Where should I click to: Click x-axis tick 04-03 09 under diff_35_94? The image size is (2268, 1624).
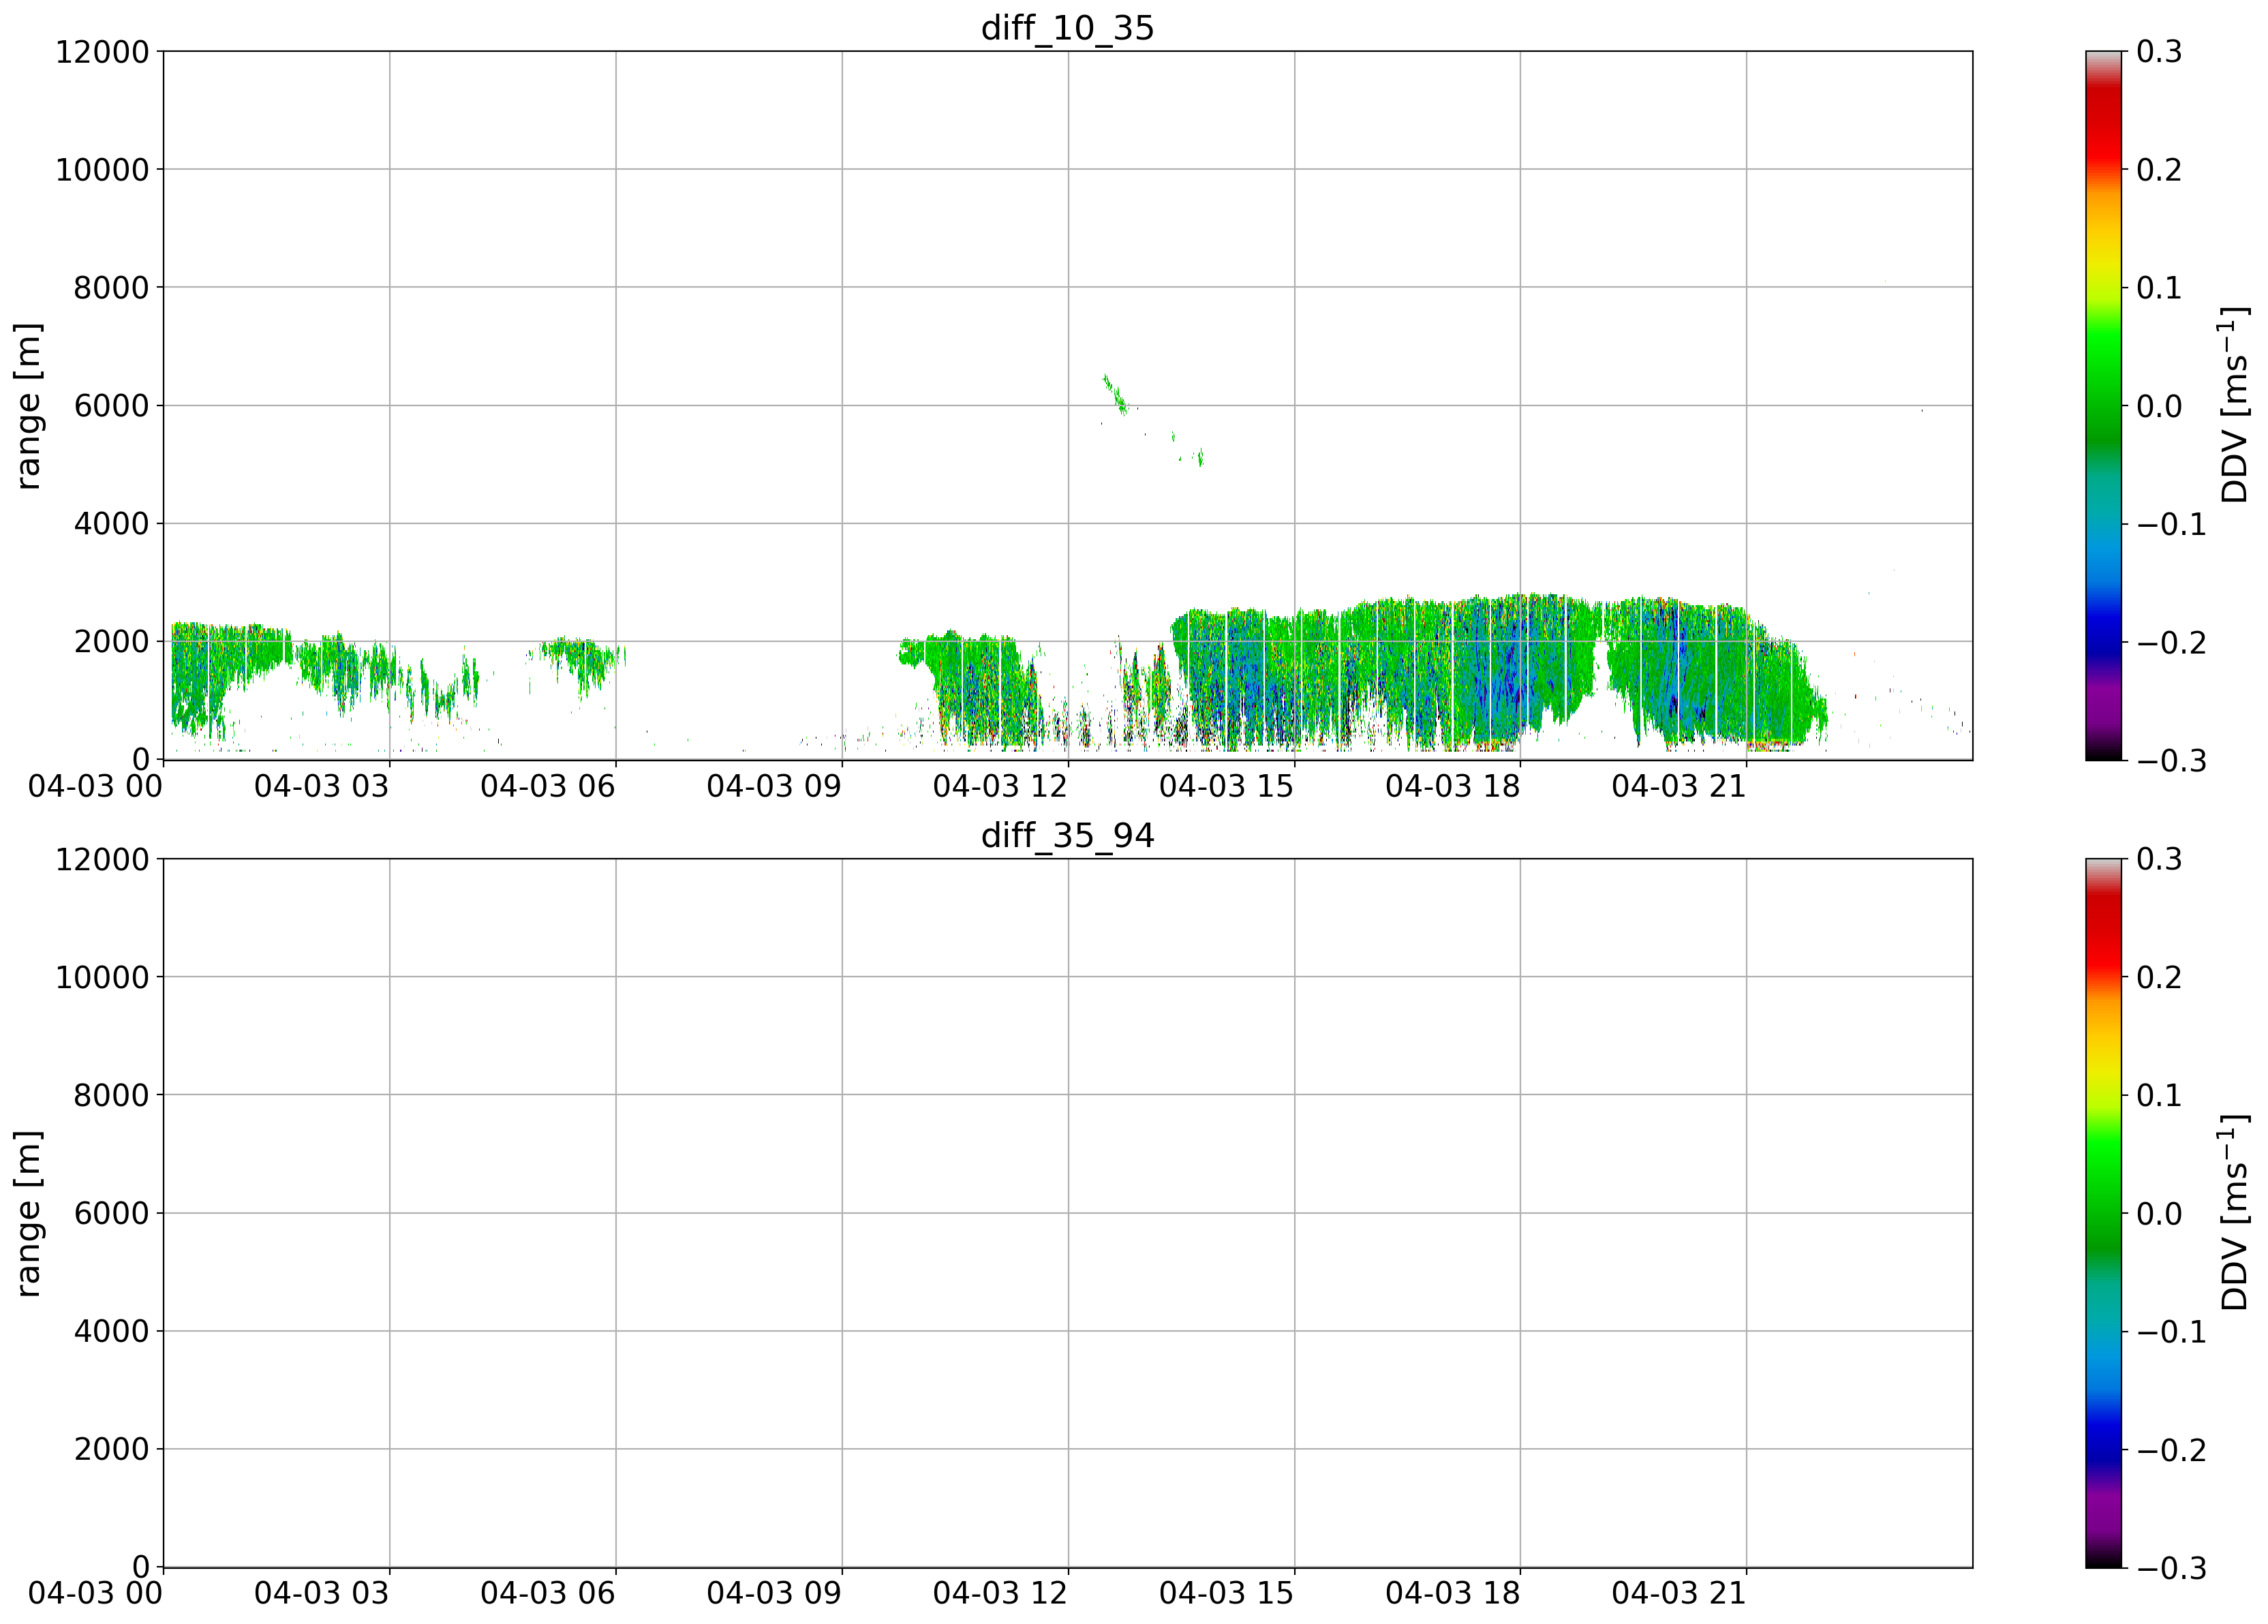click(774, 1594)
